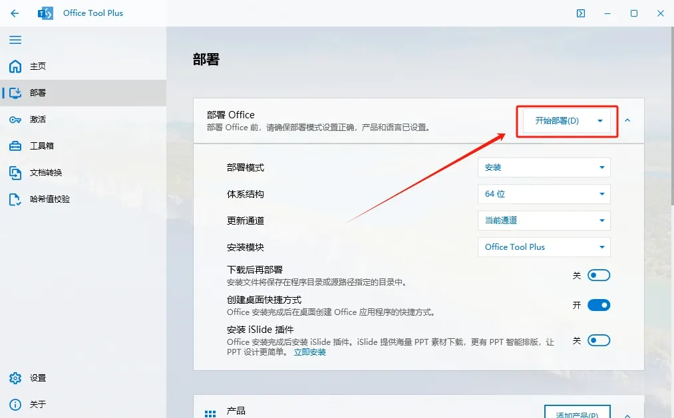The height and width of the screenshot is (418, 674).
Task: Click the home icon beside 主页
Action: click(x=15, y=66)
